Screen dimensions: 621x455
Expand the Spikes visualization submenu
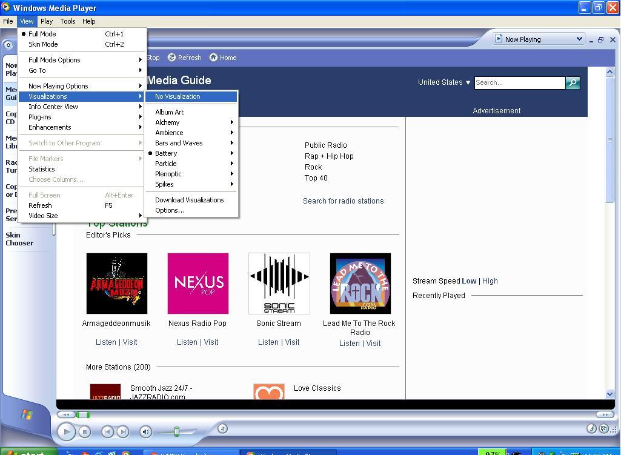[191, 184]
